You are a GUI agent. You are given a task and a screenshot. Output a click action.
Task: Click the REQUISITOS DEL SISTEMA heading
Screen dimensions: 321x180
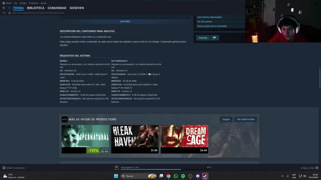(x=75, y=55)
